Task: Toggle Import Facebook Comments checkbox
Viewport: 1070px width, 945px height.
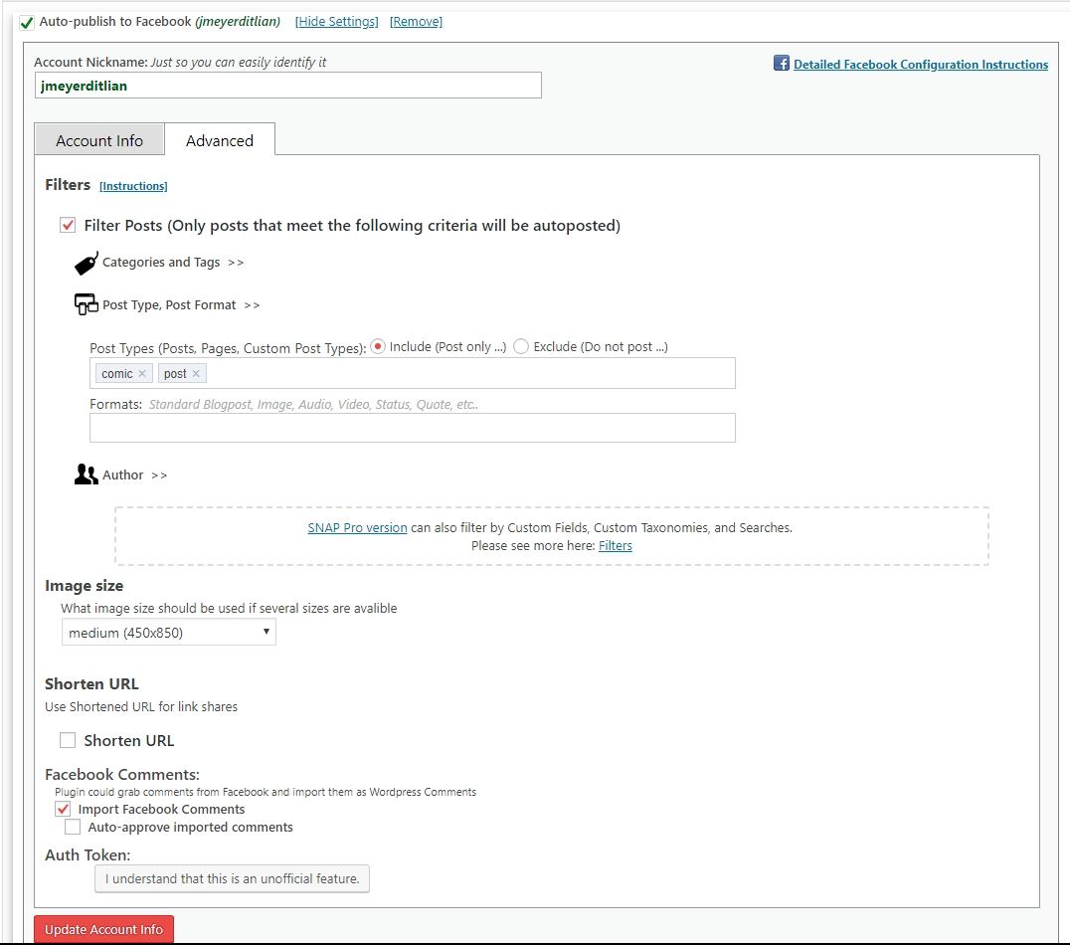Action: click(63, 809)
